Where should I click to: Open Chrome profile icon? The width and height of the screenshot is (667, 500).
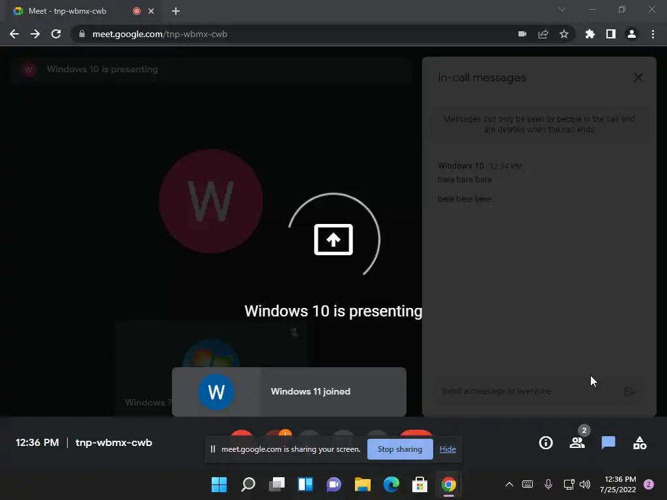(x=632, y=34)
